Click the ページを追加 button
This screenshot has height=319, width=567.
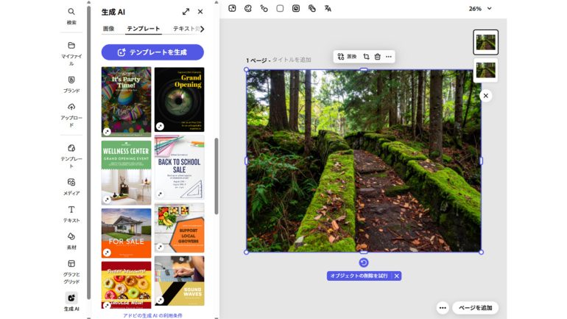(x=475, y=308)
